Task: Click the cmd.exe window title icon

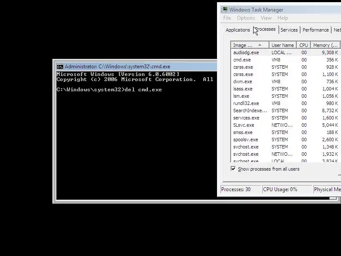Action: 60,67
